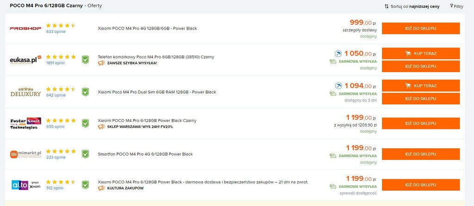
Task: Open the 1891 opinii reviews link
Action: coord(56,63)
